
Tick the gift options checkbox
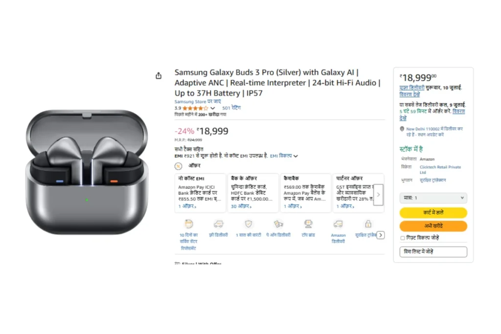[x=403, y=238]
